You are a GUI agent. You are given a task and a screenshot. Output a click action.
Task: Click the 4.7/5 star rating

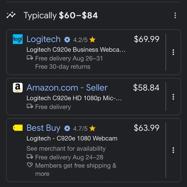pyautogui.click(x=84, y=128)
